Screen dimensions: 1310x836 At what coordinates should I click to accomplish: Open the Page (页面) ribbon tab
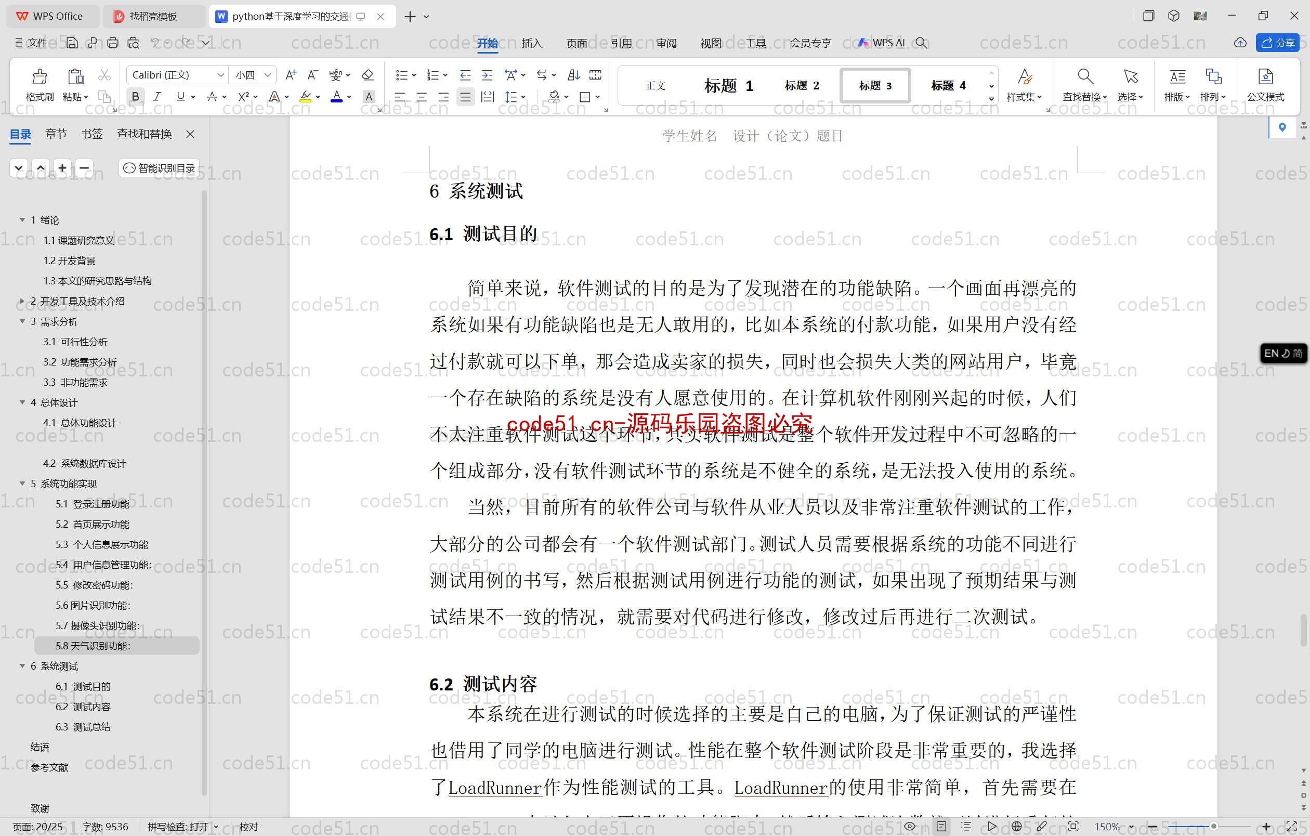point(576,43)
